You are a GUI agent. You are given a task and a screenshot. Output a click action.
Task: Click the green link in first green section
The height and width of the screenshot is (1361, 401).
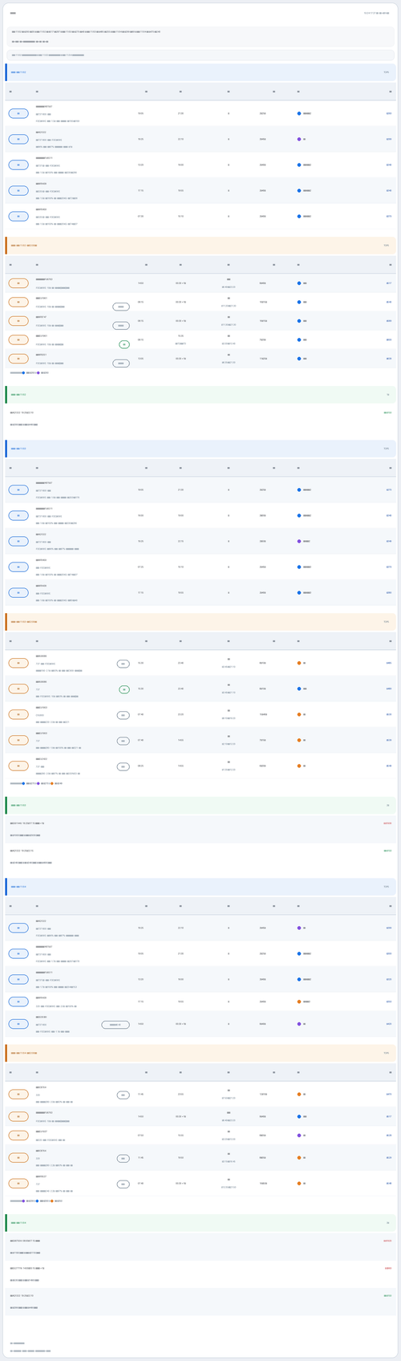[387, 413]
